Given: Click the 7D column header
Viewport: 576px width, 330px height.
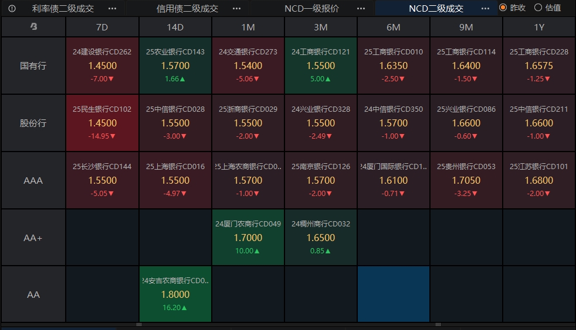Looking at the screenshot, I should point(102,27).
